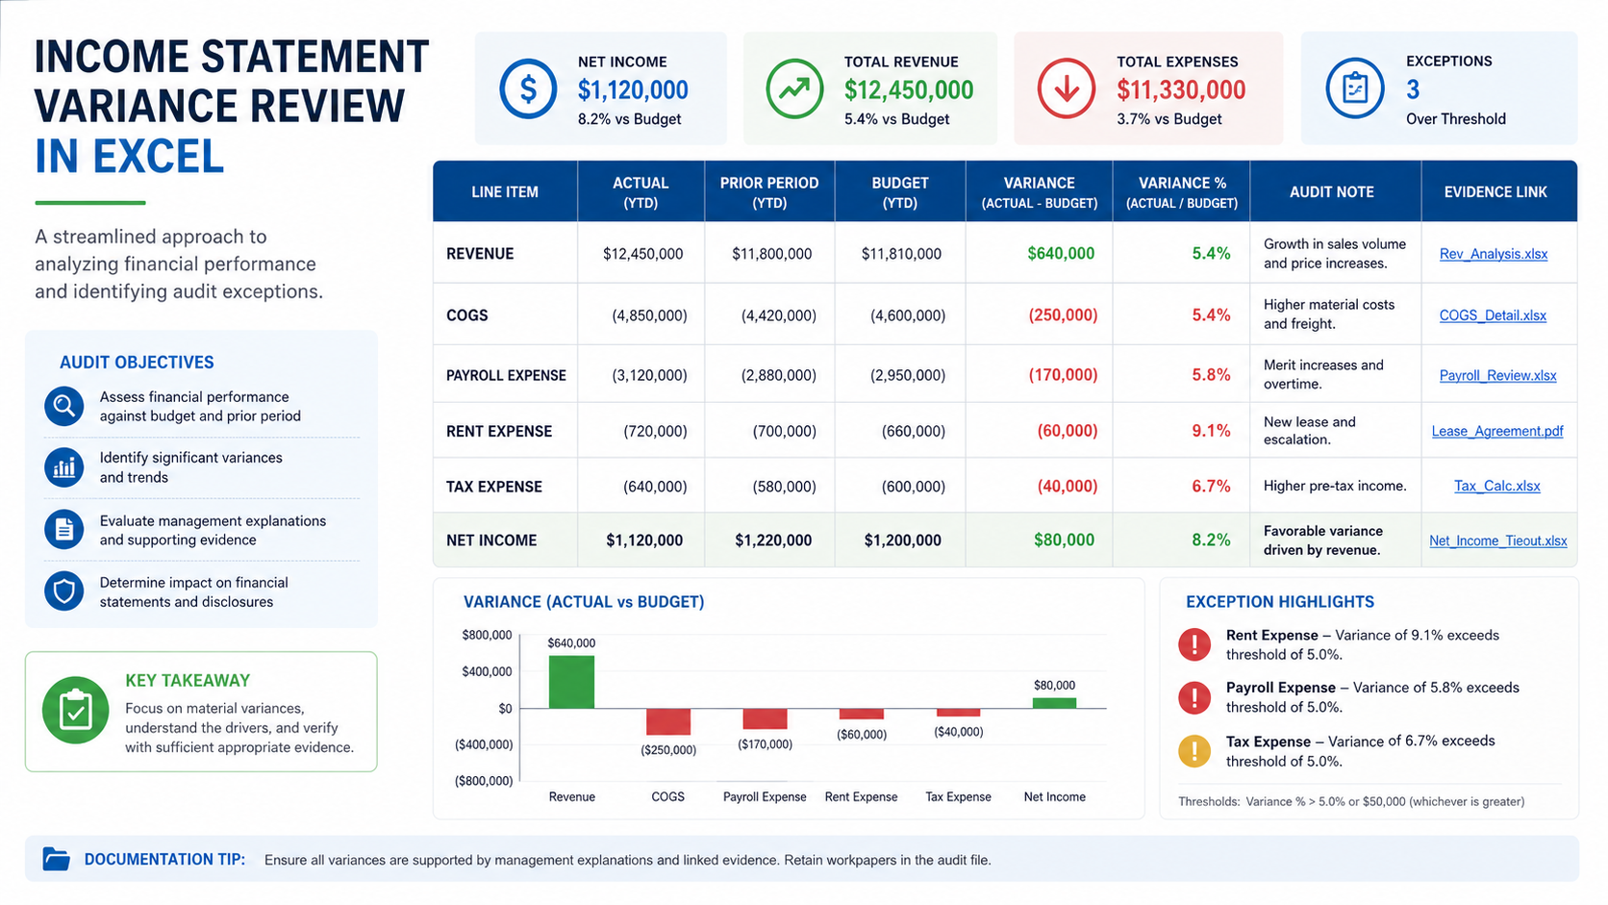Click the yellow alert icon for Tax Expense exception
This screenshot has height=905, width=1608.
point(1194,750)
